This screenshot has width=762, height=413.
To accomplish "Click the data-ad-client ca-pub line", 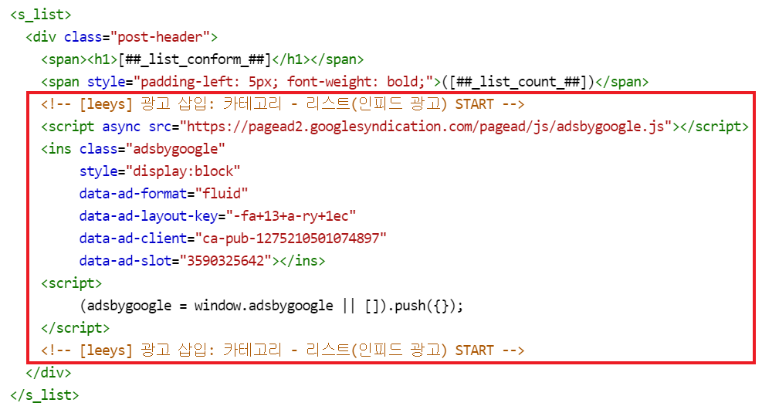I will (233, 238).
